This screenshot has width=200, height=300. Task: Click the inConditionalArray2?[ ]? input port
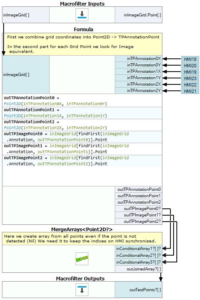[x=138, y=256]
